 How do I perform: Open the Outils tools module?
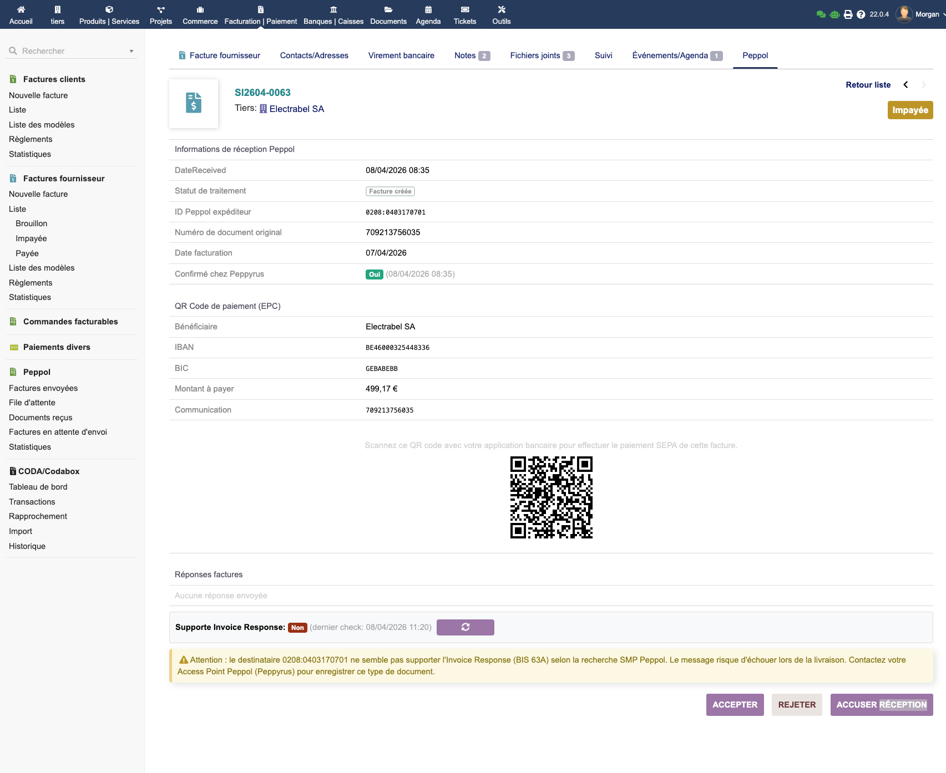[501, 15]
